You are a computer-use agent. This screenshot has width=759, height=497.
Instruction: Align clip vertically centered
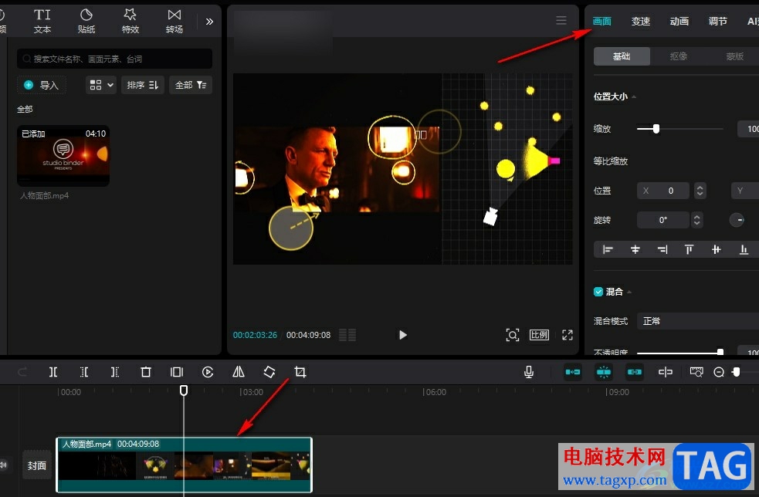point(717,250)
